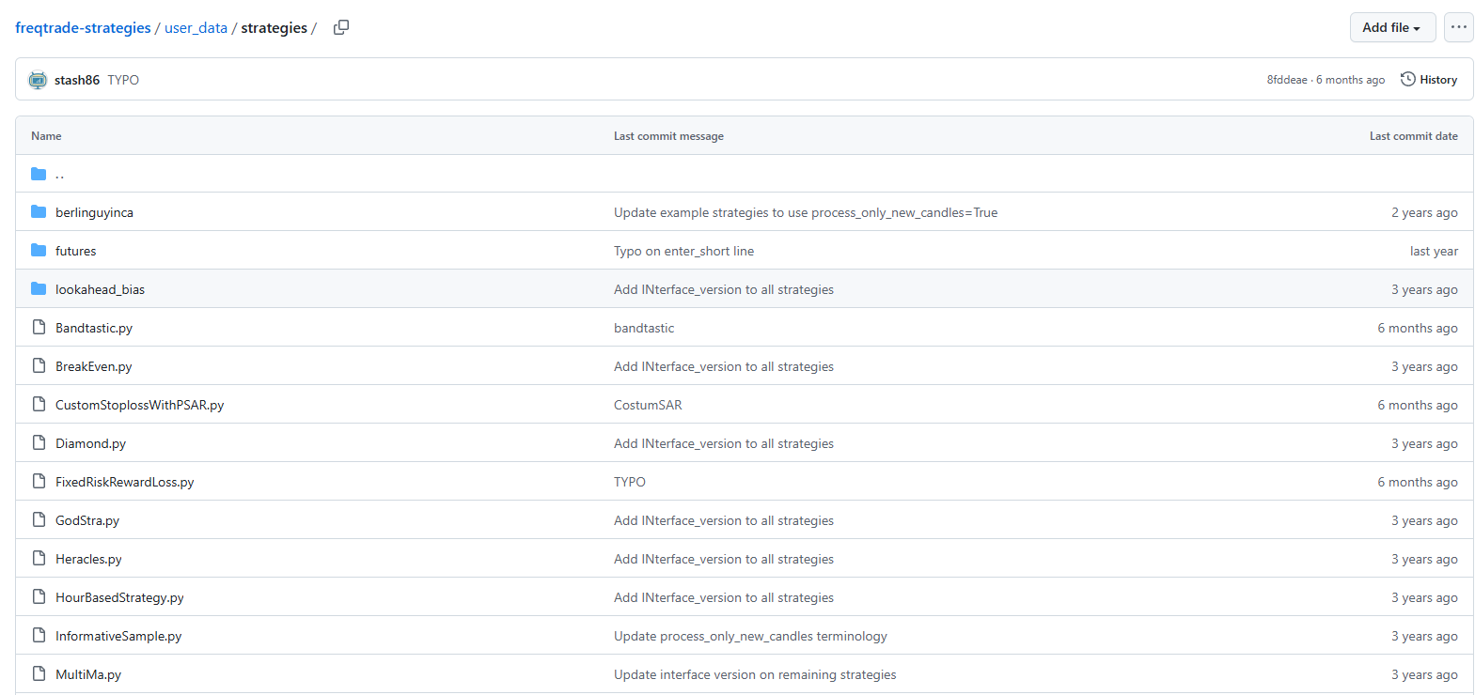Open the three-dots more options menu
The image size is (1475, 695).
point(1458,27)
